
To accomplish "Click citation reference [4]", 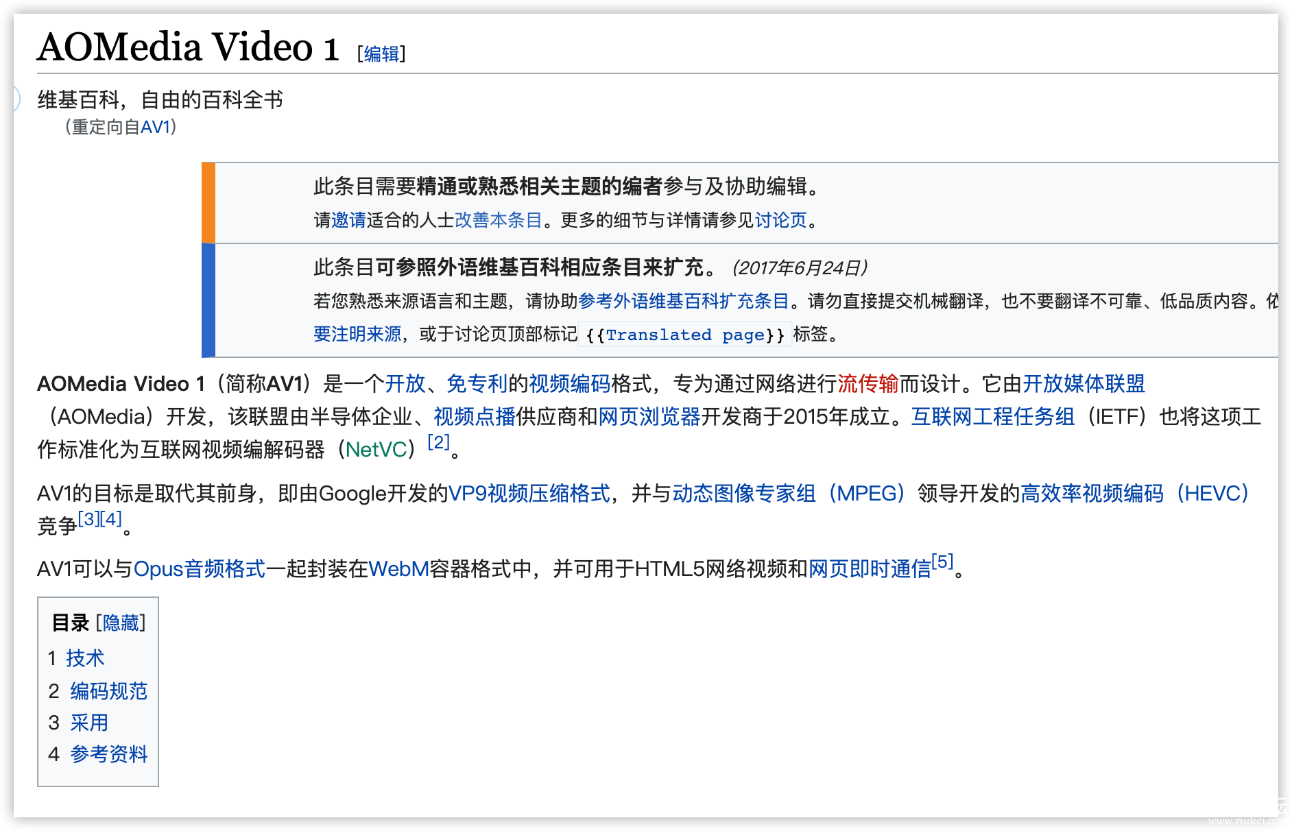I will click(x=111, y=518).
